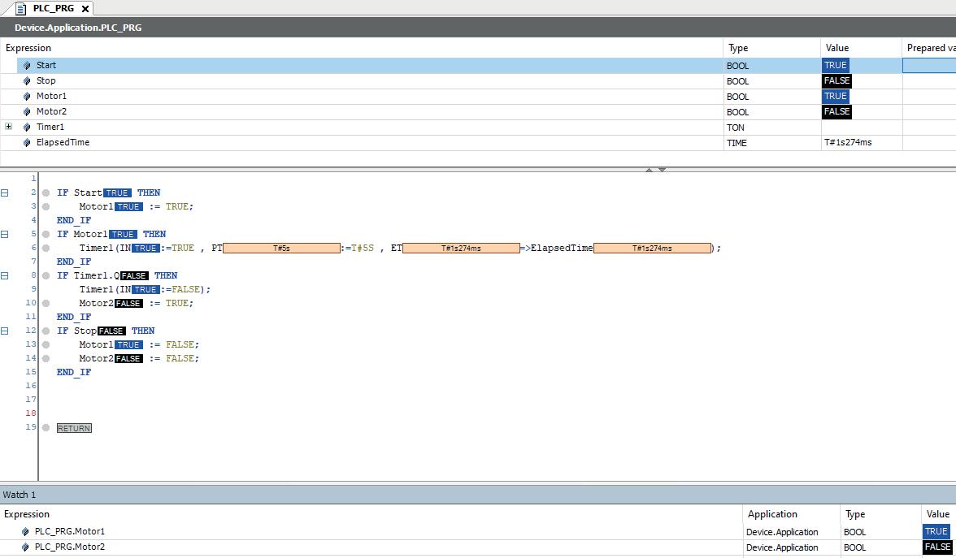Viewport: 956px width, 558px height.
Task: Toggle breakpoint marker on line 3
Action: click(x=46, y=206)
